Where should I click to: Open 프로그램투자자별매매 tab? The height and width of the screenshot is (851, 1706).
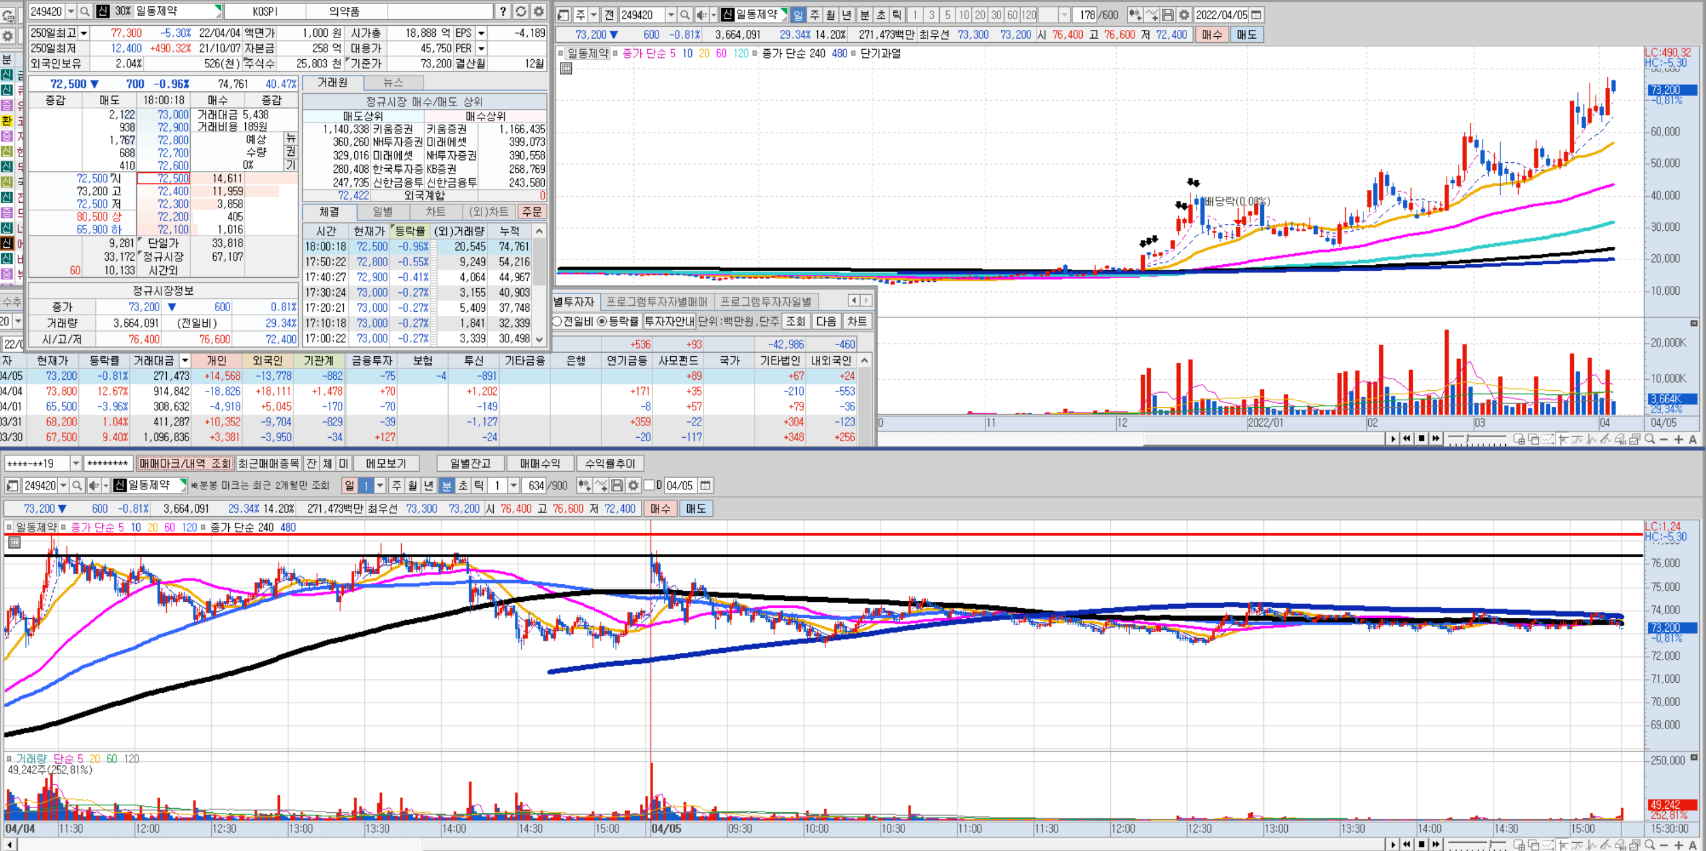tap(657, 302)
